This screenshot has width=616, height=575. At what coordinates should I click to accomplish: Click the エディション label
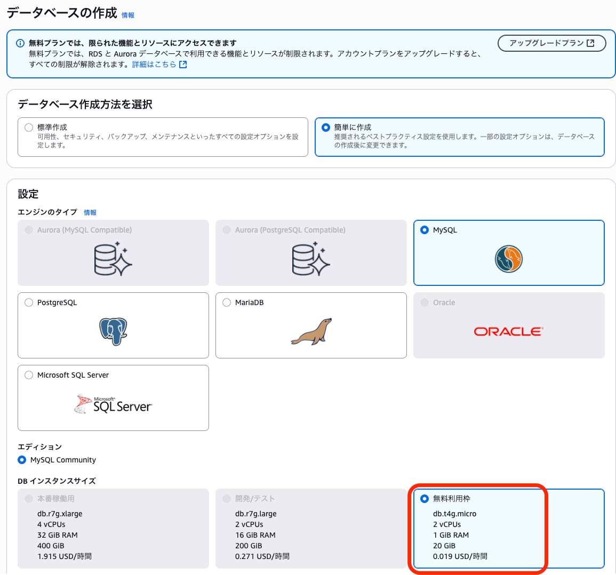click(x=39, y=447)
